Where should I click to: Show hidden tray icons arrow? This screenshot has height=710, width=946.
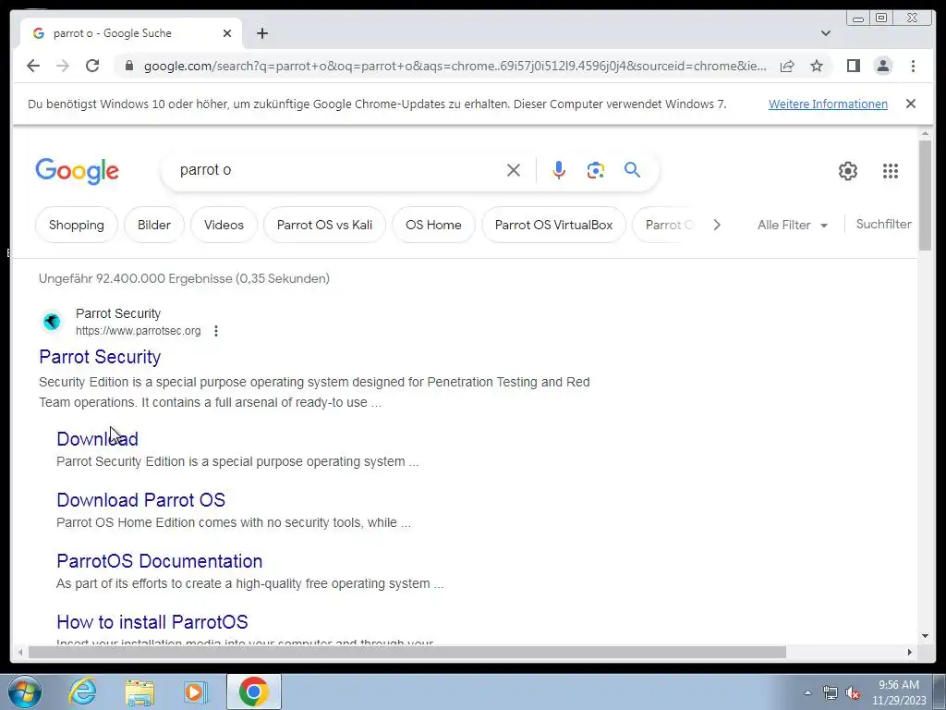807,693
